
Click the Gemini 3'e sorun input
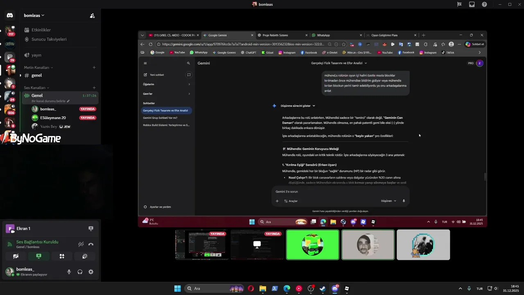click(x=340, y=191)
